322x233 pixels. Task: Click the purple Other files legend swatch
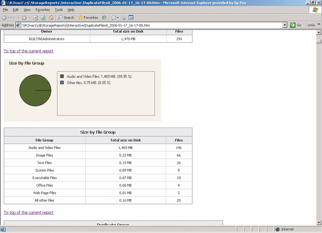pyautogui.click(x=62, y=83)
